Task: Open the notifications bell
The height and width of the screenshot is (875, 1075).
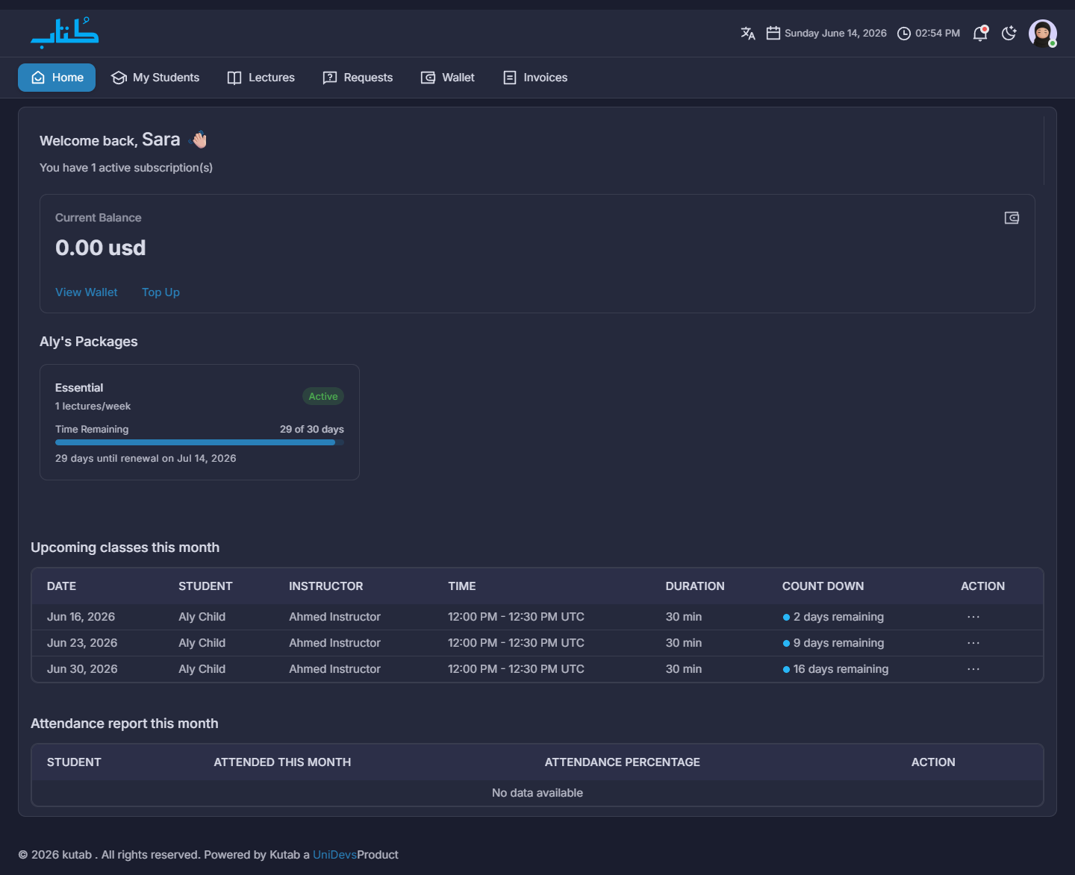Action: tap(980, 33)
